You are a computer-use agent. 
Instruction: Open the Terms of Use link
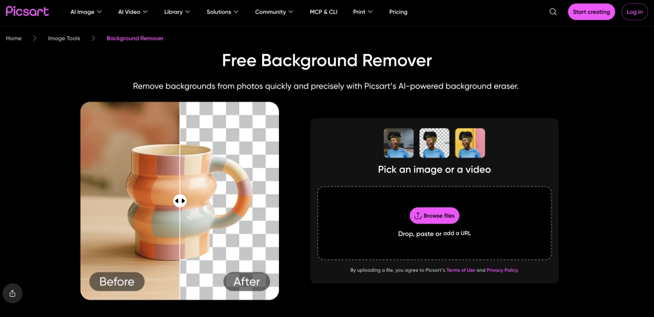461,270
